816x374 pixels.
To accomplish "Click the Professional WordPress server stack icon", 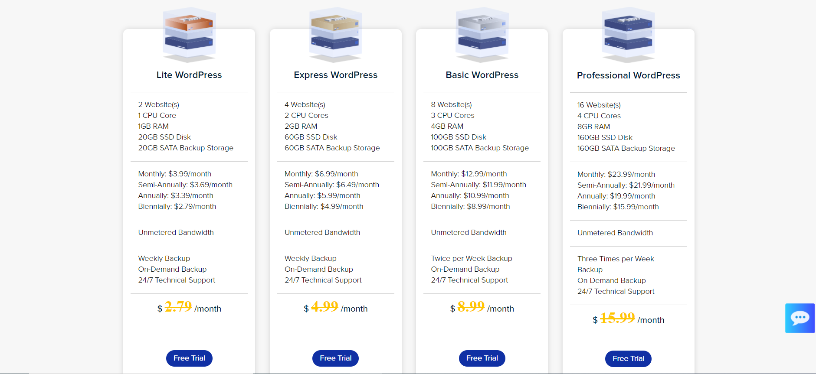I will [628, 35].
